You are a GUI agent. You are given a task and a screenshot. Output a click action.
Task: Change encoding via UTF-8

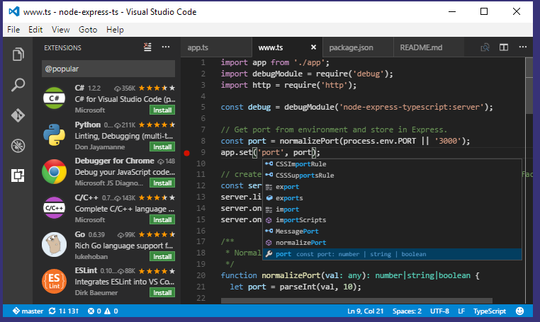click(439, 311)
